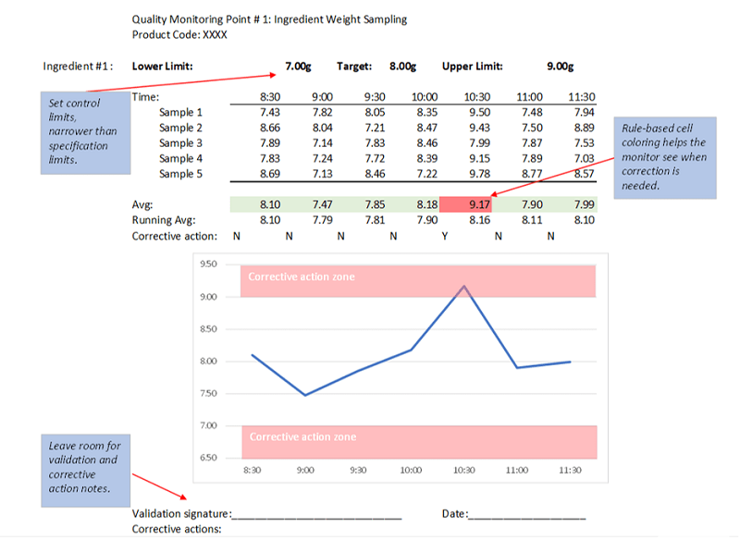Click the Product Code: XXXX text
This screenshot has height=540, width=740.
(179, 35)
